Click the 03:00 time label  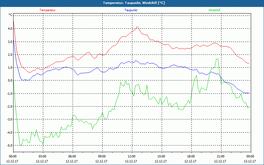[43, 156]
